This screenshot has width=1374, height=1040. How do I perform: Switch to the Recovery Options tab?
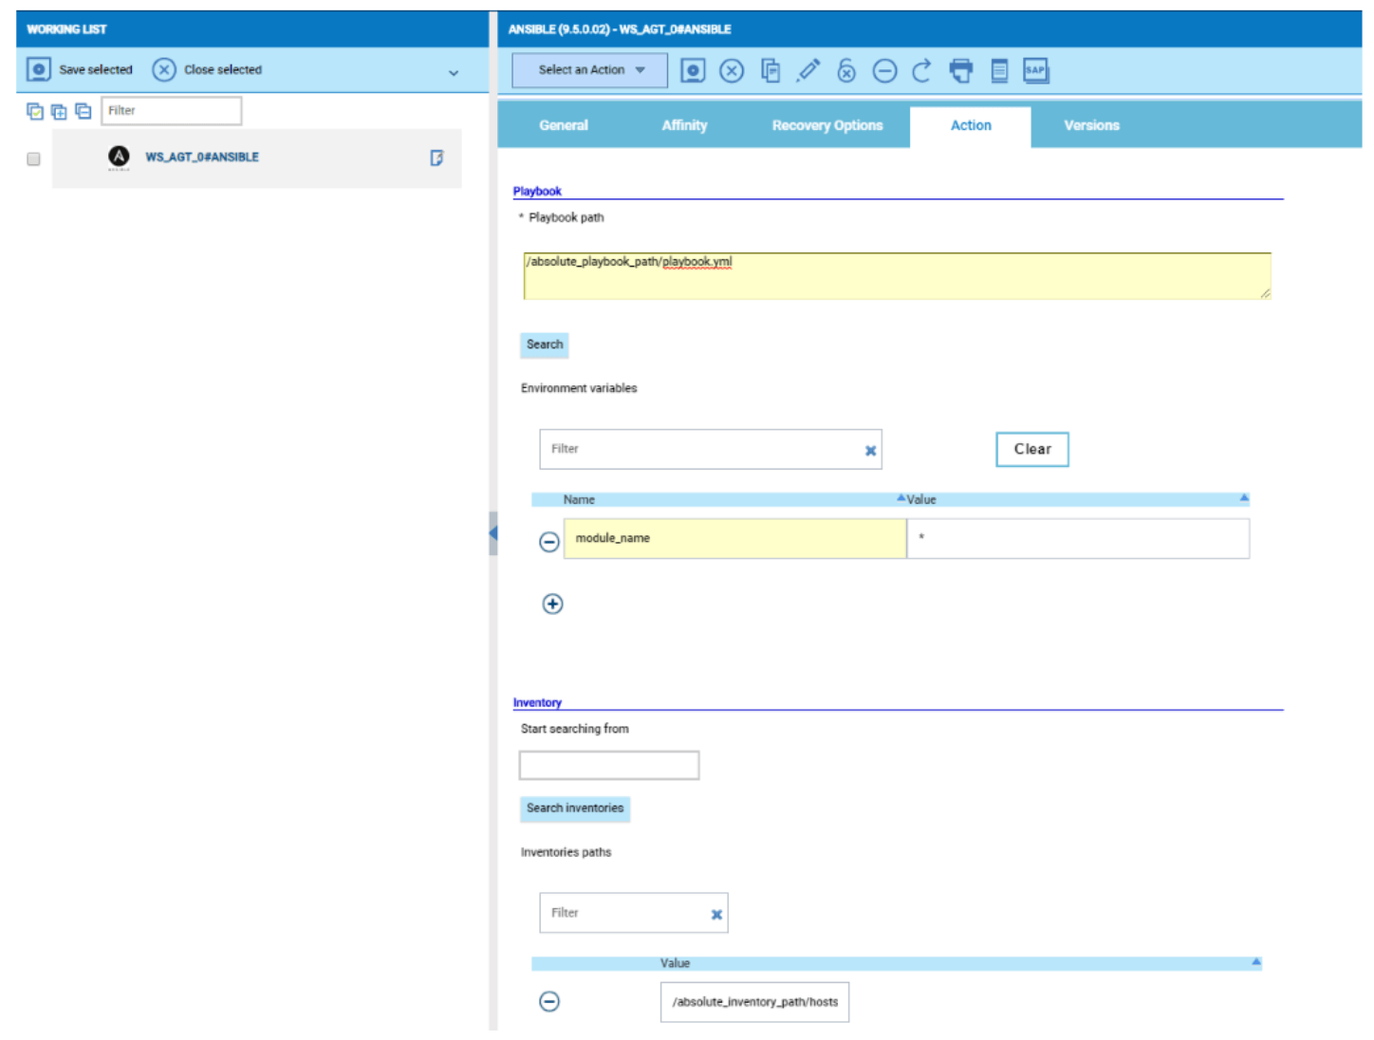[826, 125]
